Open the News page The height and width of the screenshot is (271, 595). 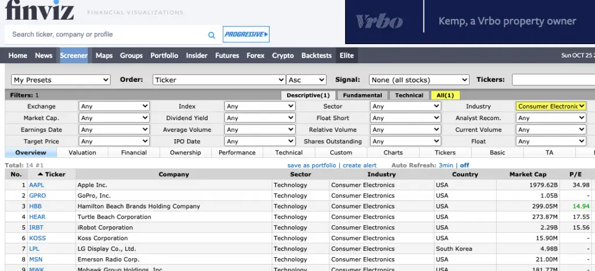click(44, 55)
